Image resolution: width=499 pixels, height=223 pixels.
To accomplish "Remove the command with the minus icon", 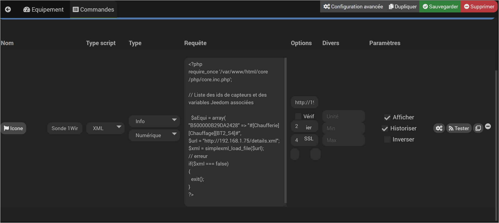I will tap(488, 126).
